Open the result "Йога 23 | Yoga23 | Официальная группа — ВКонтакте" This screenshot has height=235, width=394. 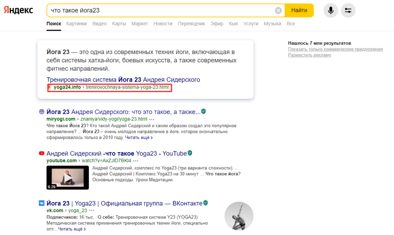pyautogui.click(x=124, y=204)
